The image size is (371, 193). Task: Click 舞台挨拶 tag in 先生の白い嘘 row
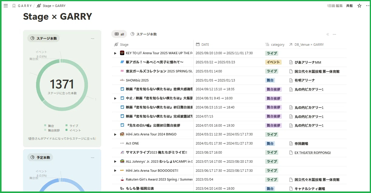click(x=273, y=125)
